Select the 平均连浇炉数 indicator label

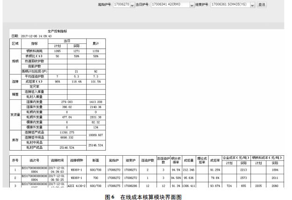pos(34,76)
